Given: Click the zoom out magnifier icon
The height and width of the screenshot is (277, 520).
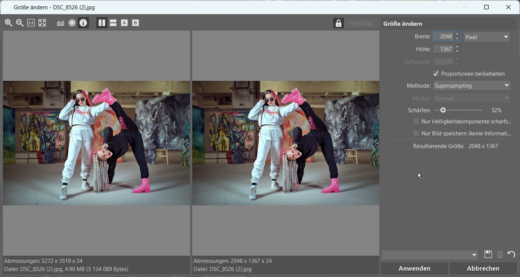Looking at the screenshot, I should [x=20, y=23].
